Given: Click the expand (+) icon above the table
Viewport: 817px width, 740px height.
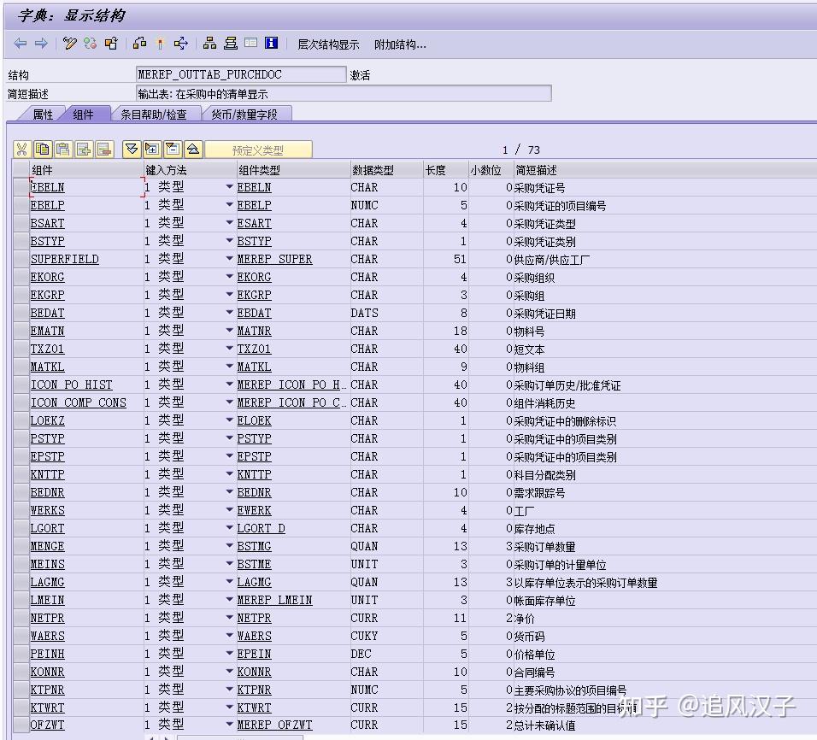Looking at the screenshot, I should 151,150.
